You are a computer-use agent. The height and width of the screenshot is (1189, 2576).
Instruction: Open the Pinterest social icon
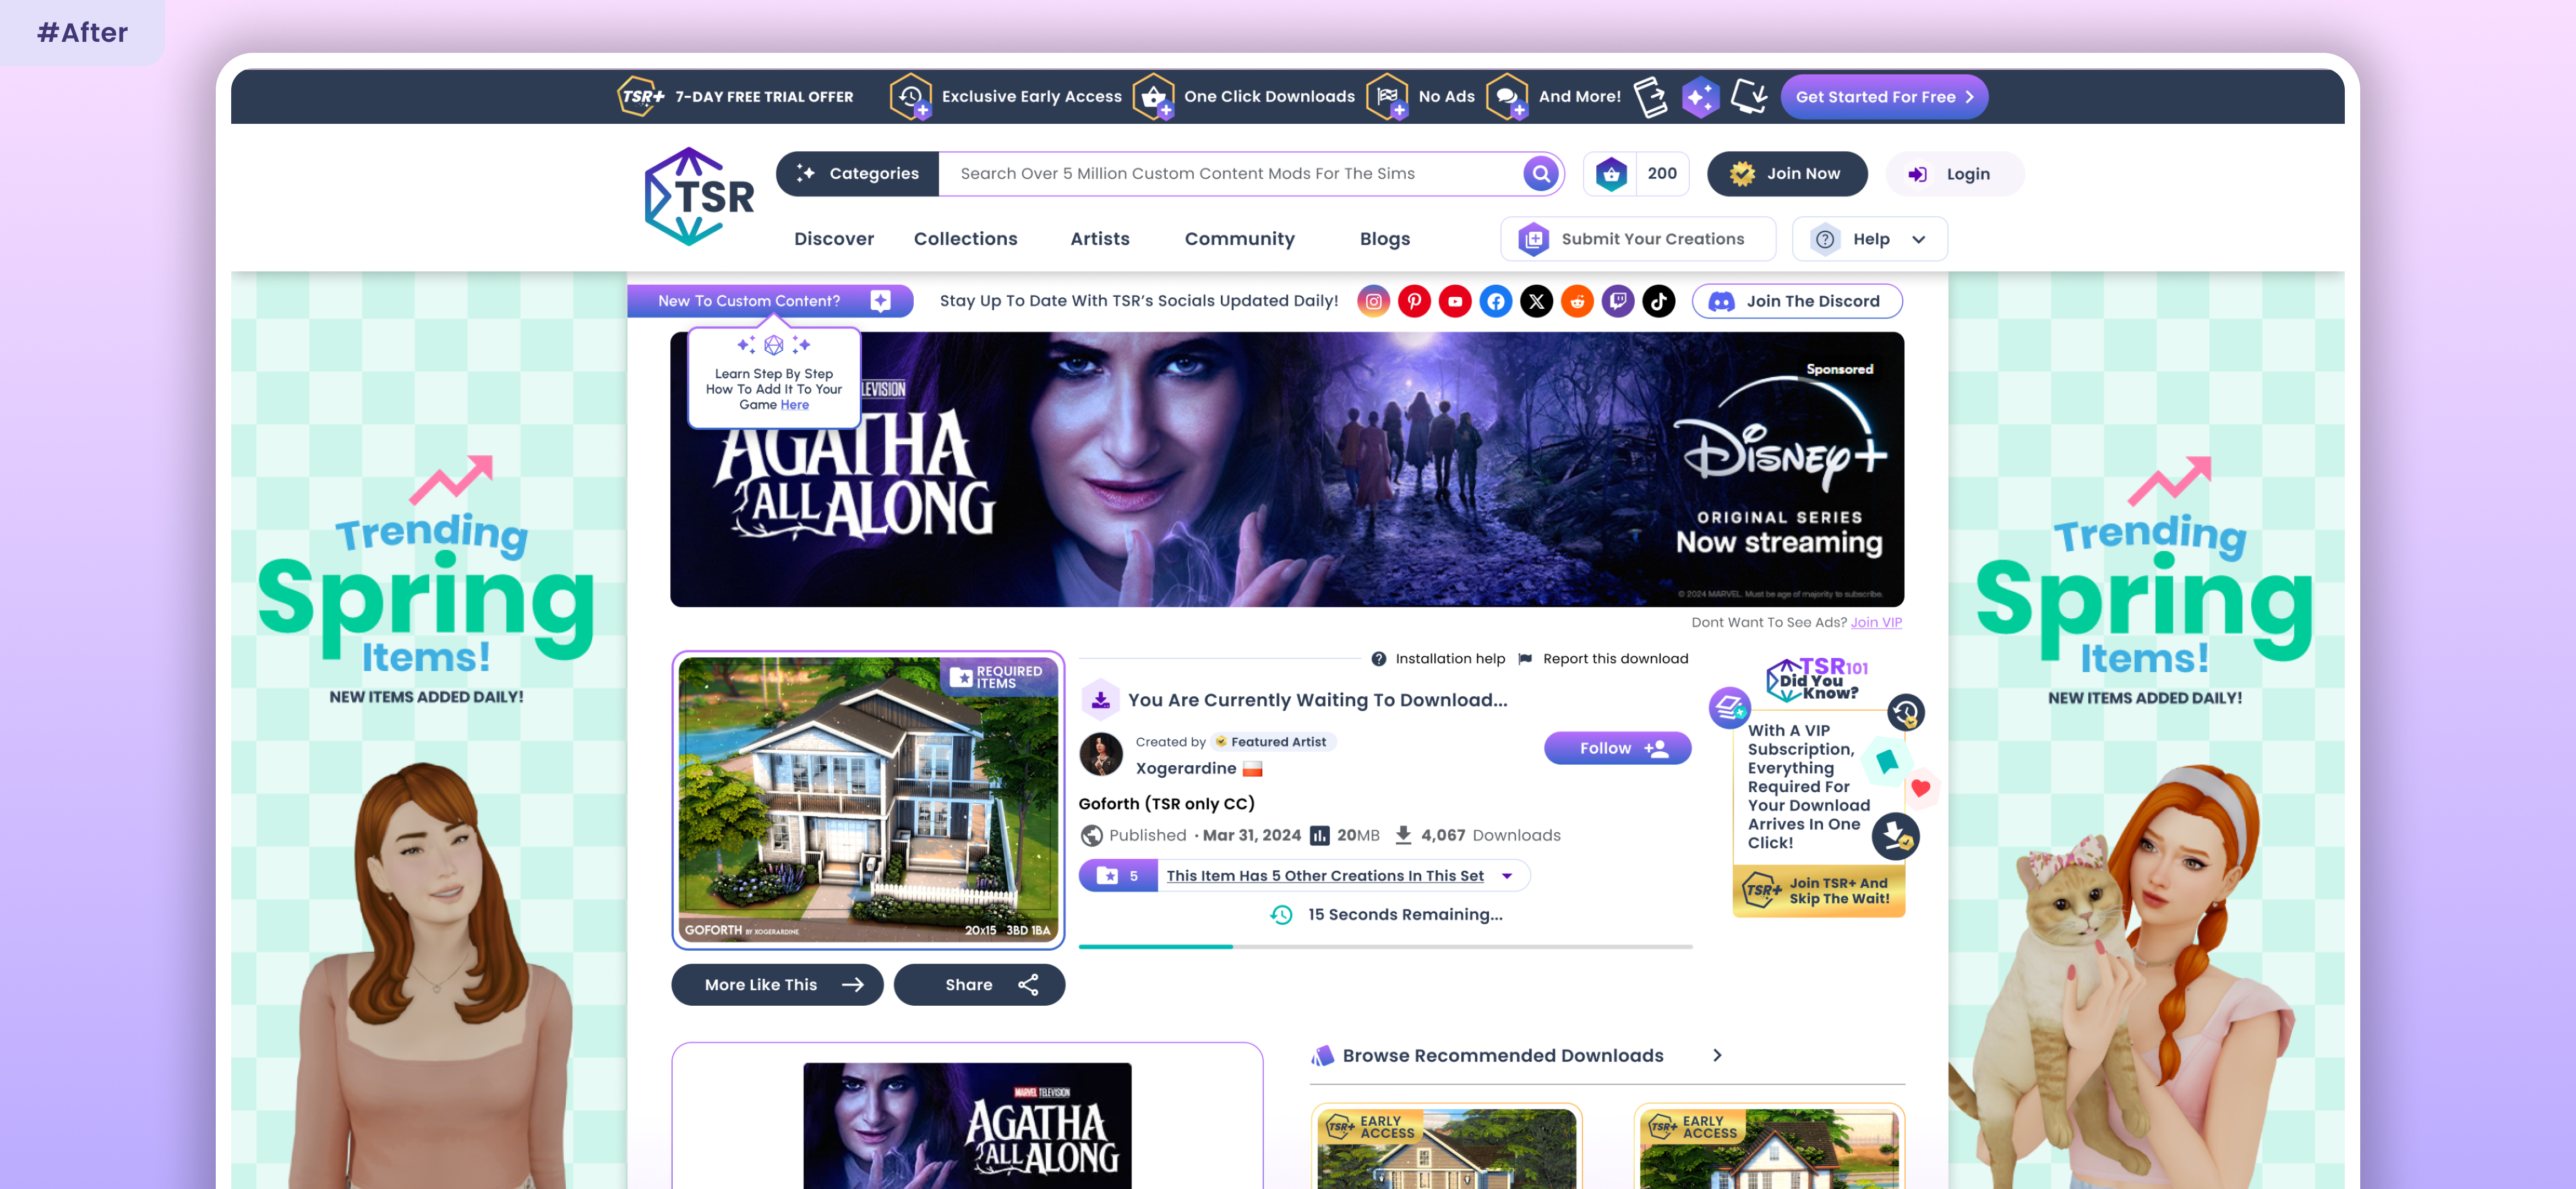pos(1414,301)
